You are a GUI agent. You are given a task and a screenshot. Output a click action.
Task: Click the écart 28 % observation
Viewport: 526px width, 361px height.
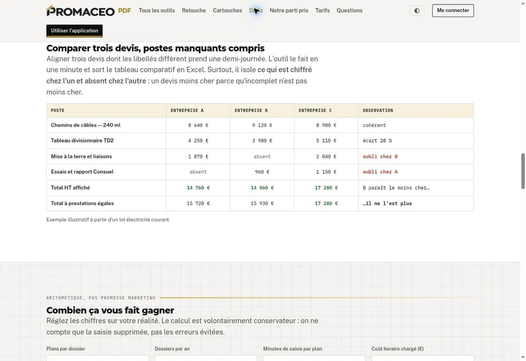pyautogui.click(x=377, y=140)
